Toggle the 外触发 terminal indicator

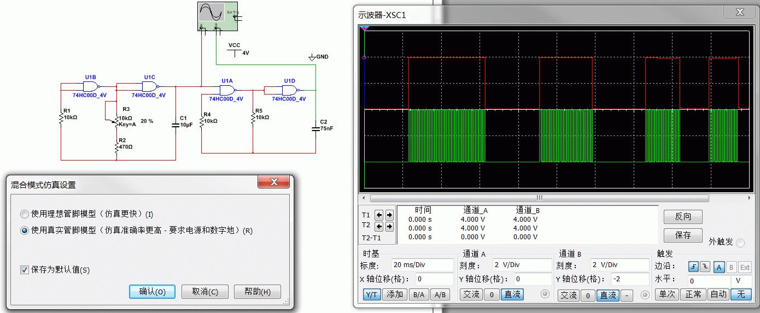[740, 243]
